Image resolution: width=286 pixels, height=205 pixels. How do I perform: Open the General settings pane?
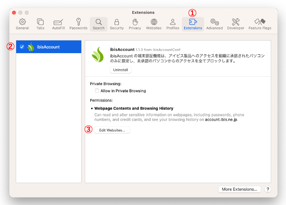coord(22,24)
